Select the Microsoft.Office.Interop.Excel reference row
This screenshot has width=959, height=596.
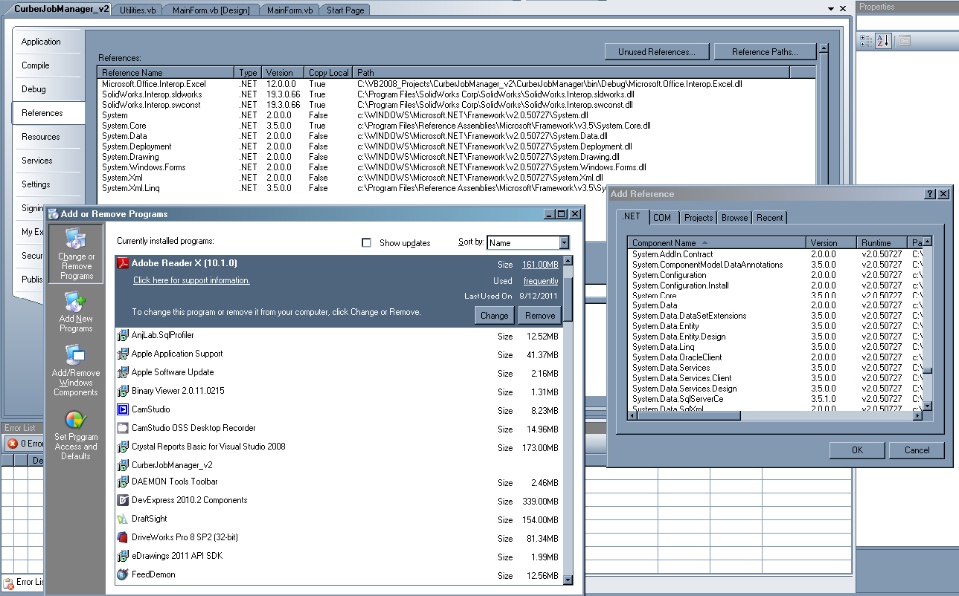(x=457, y=84)
